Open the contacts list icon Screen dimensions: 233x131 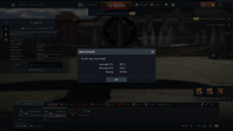(x=198, y=126)
